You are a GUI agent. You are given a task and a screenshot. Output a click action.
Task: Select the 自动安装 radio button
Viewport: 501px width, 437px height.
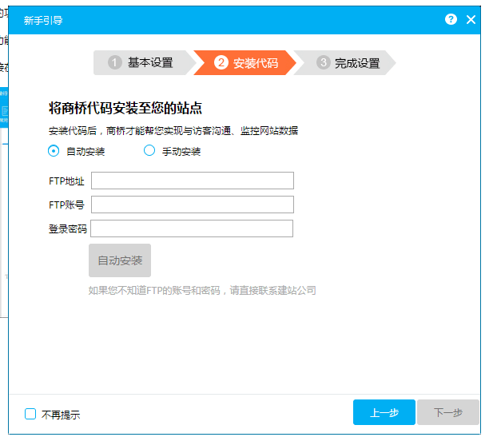(54, 150)
